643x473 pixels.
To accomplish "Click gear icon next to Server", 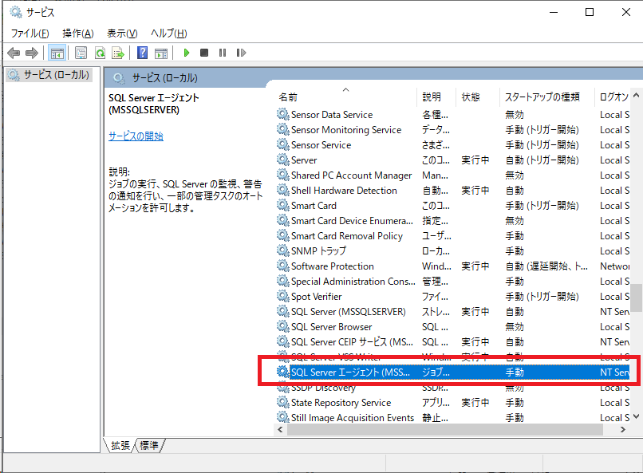I will tap(282, 159).
